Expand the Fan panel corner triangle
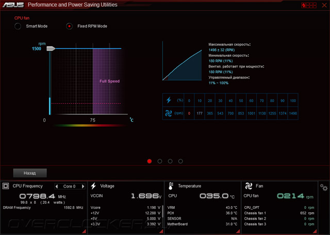This screenshot has width=330, height=235. point(315,231)
